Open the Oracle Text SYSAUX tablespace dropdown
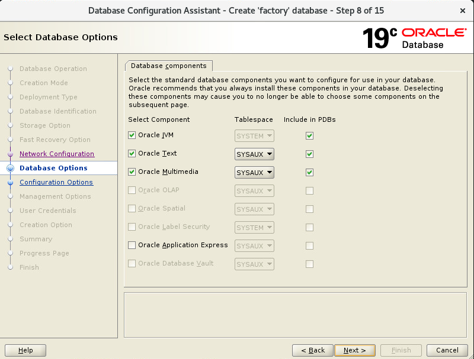 [254, 154]
